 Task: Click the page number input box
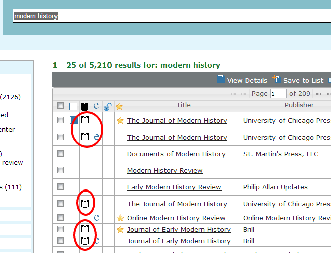click(x=279, y=94)
